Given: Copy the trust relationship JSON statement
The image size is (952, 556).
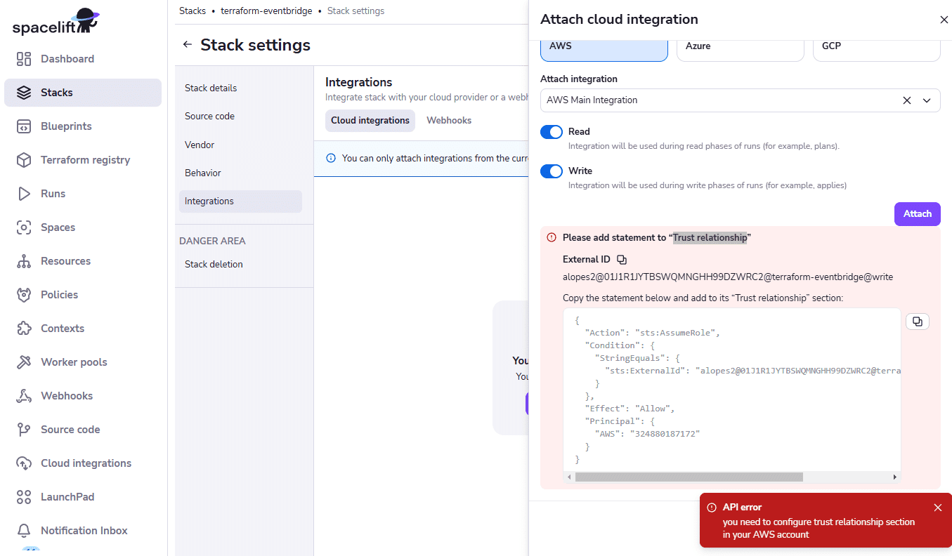Looking at the screenshot, I should click(x=918, y=322).
